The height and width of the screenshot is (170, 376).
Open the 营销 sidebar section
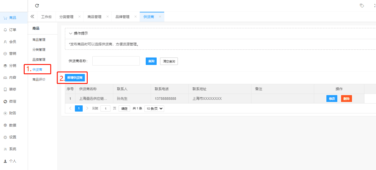pyautogui.click(x=12, y=53)
